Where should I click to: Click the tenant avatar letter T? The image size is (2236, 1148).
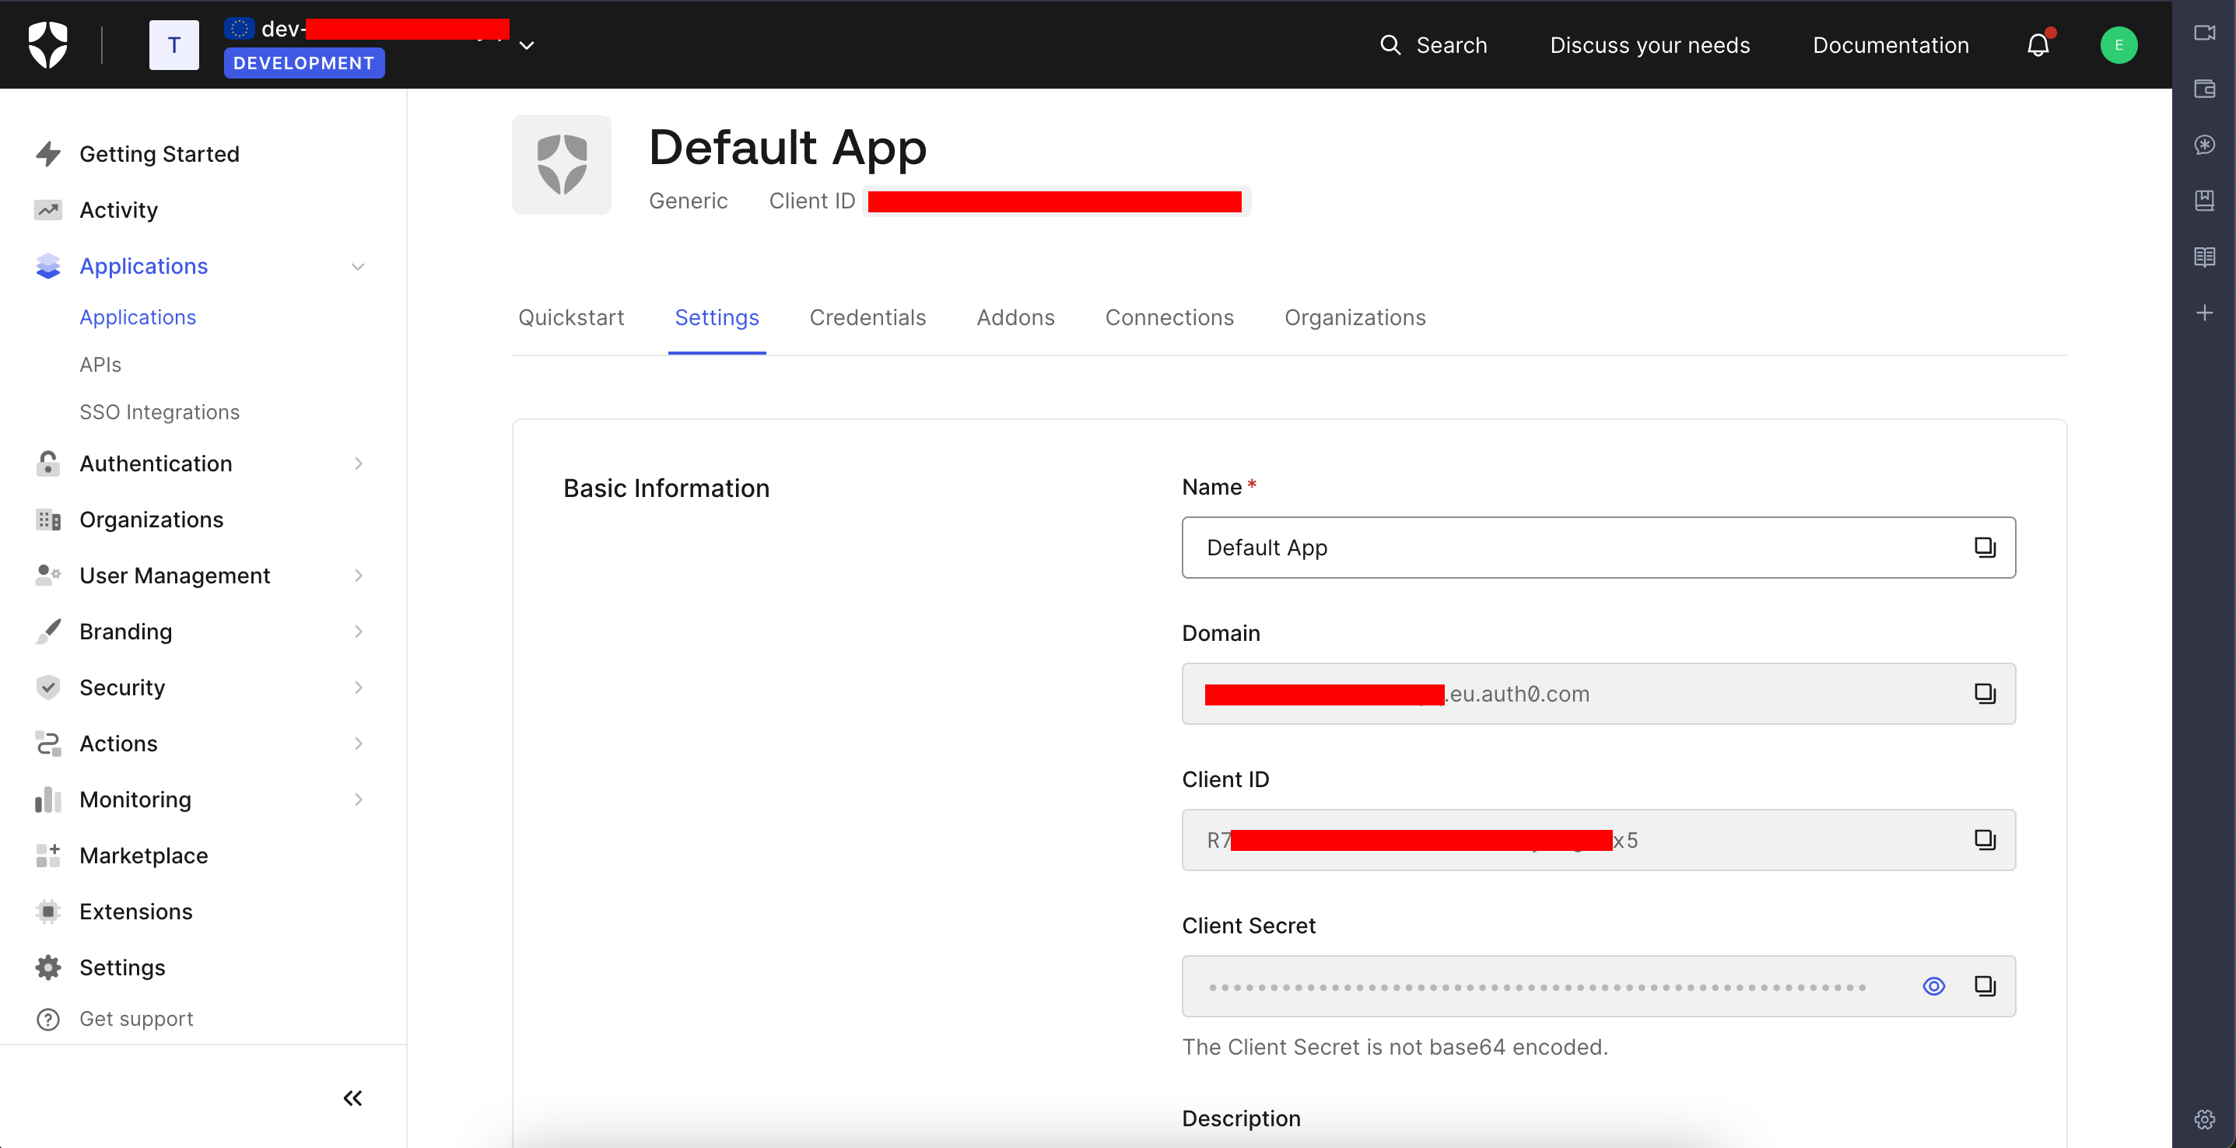(x=173, y=45)
